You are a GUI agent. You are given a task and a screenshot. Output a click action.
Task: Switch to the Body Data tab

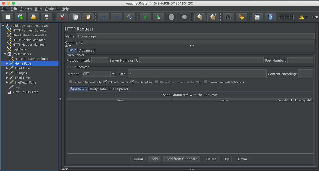[98, 89]
